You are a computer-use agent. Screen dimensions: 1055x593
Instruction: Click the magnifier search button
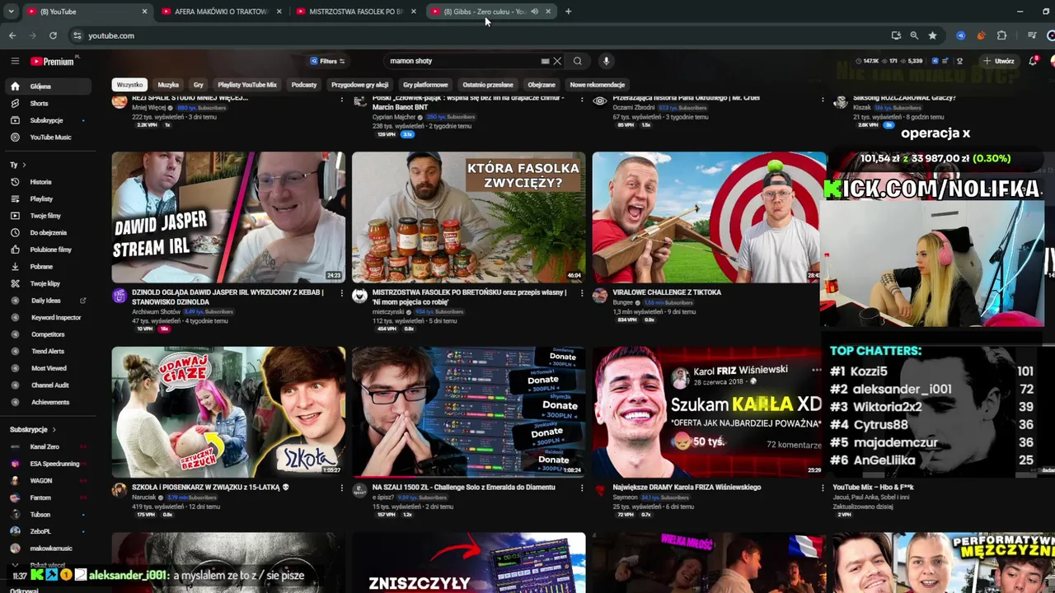click(577, 61)
